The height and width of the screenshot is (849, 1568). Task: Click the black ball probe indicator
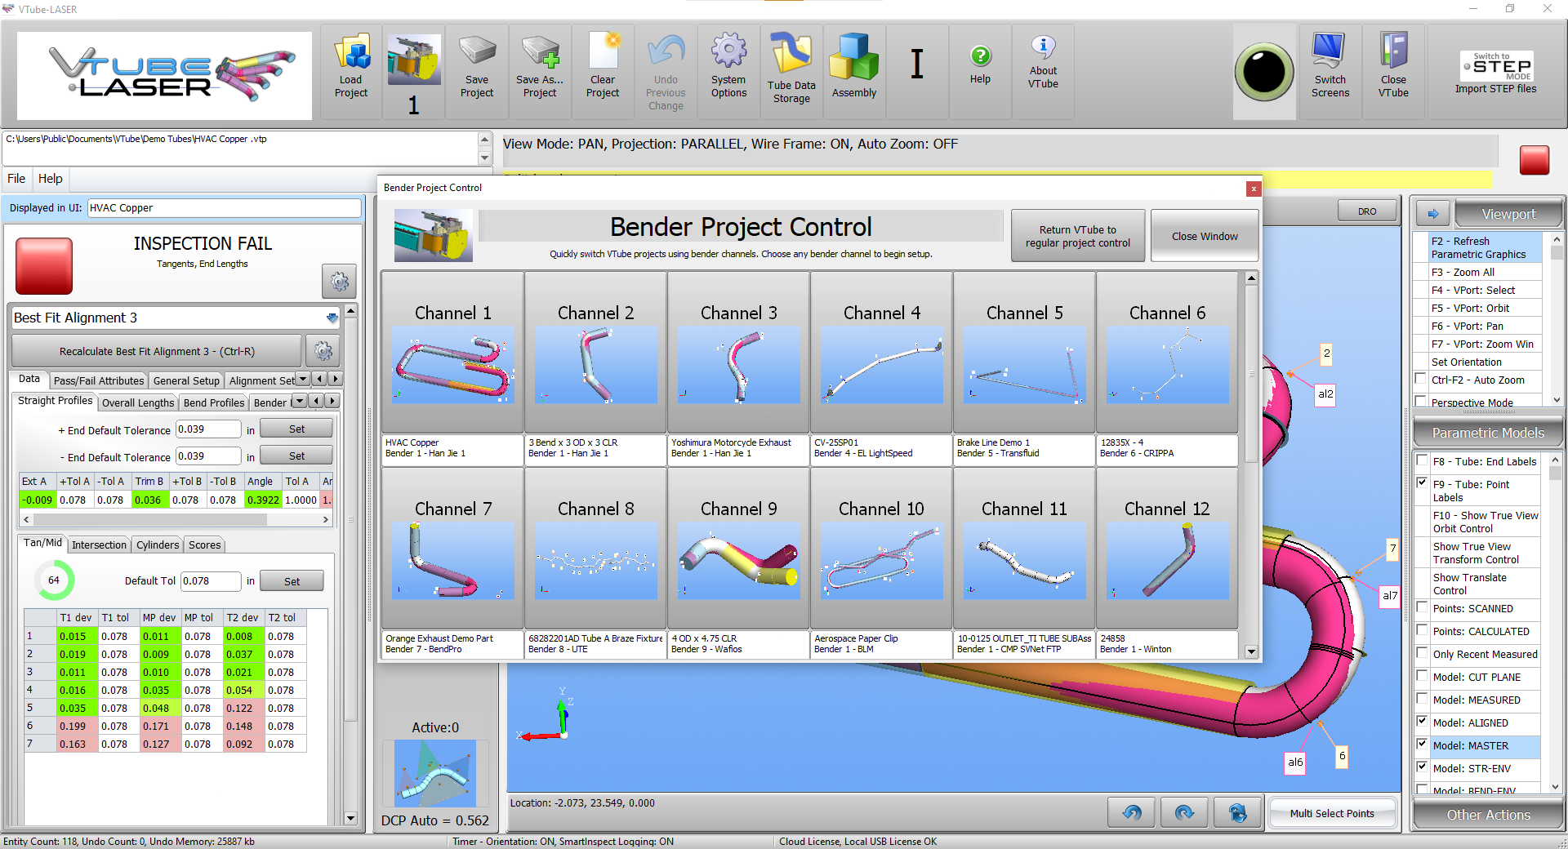click(x=1264, y=72)
